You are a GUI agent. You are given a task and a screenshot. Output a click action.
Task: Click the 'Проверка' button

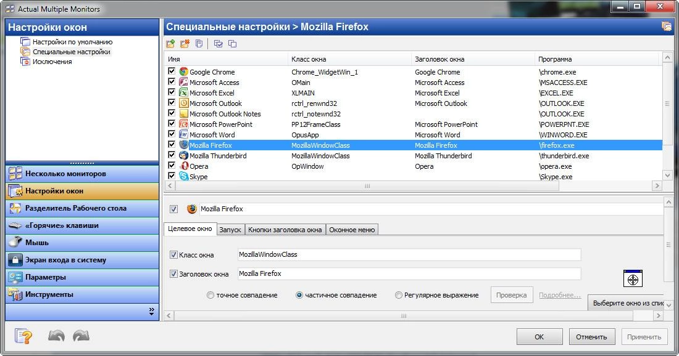512,295
